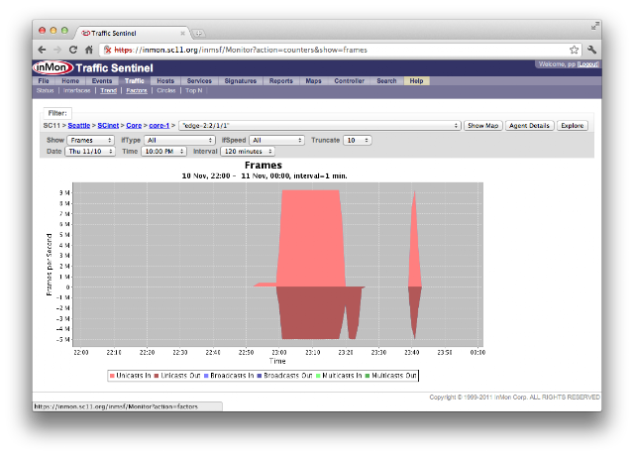
Task: Close the Traffic Sentinel tab
Action: tap(182, 33)
